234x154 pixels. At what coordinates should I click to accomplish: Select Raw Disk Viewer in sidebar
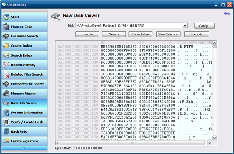coord(24,103)
